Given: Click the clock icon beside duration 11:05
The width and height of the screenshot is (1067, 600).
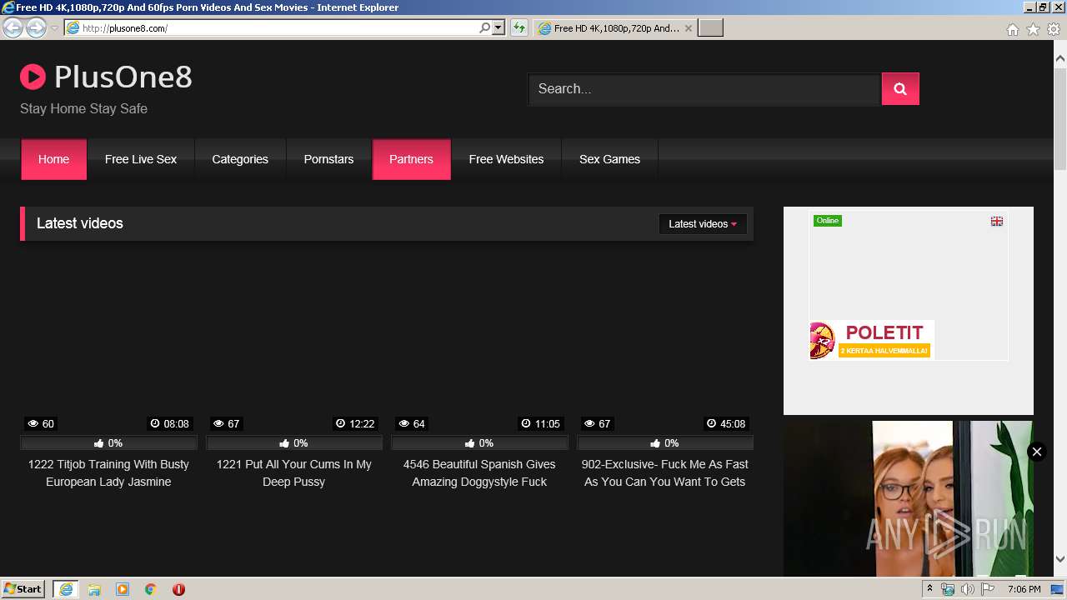Looking at the screenshot, I should 525,423.
